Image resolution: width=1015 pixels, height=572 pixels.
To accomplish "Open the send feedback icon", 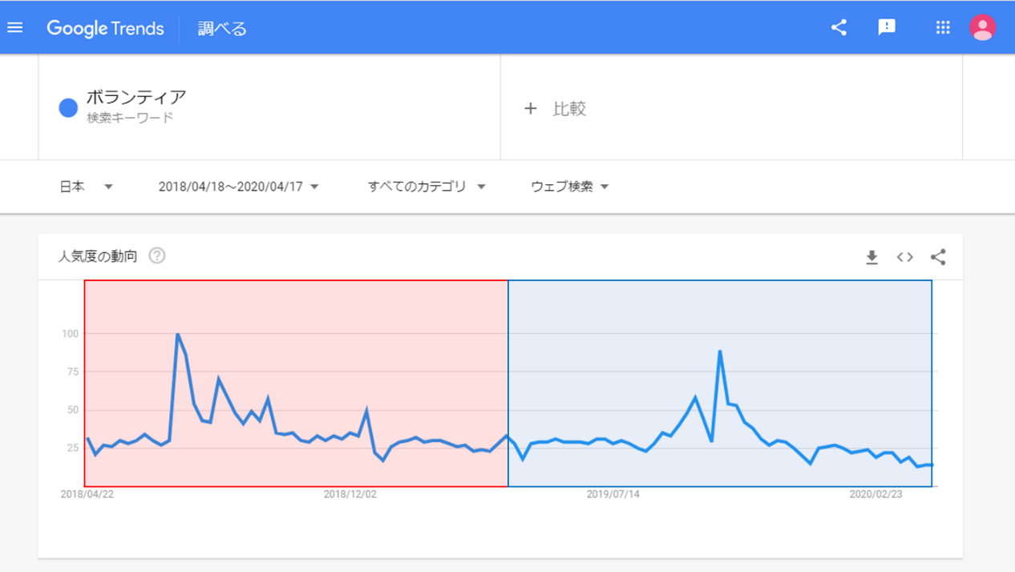I will pos(887,28).
